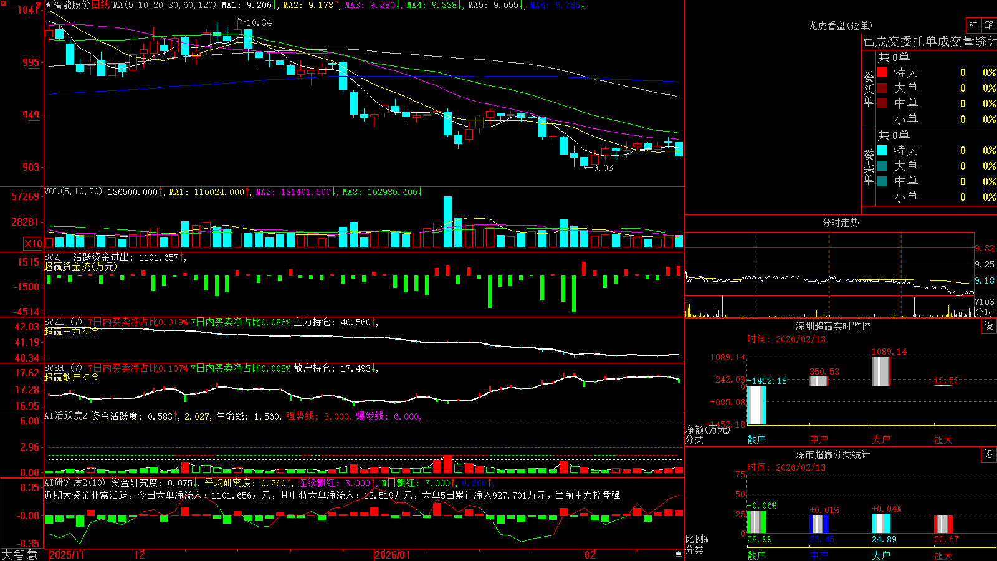
Task: Click the red 特大 buy order swatch
Action: tap(882, 72)
